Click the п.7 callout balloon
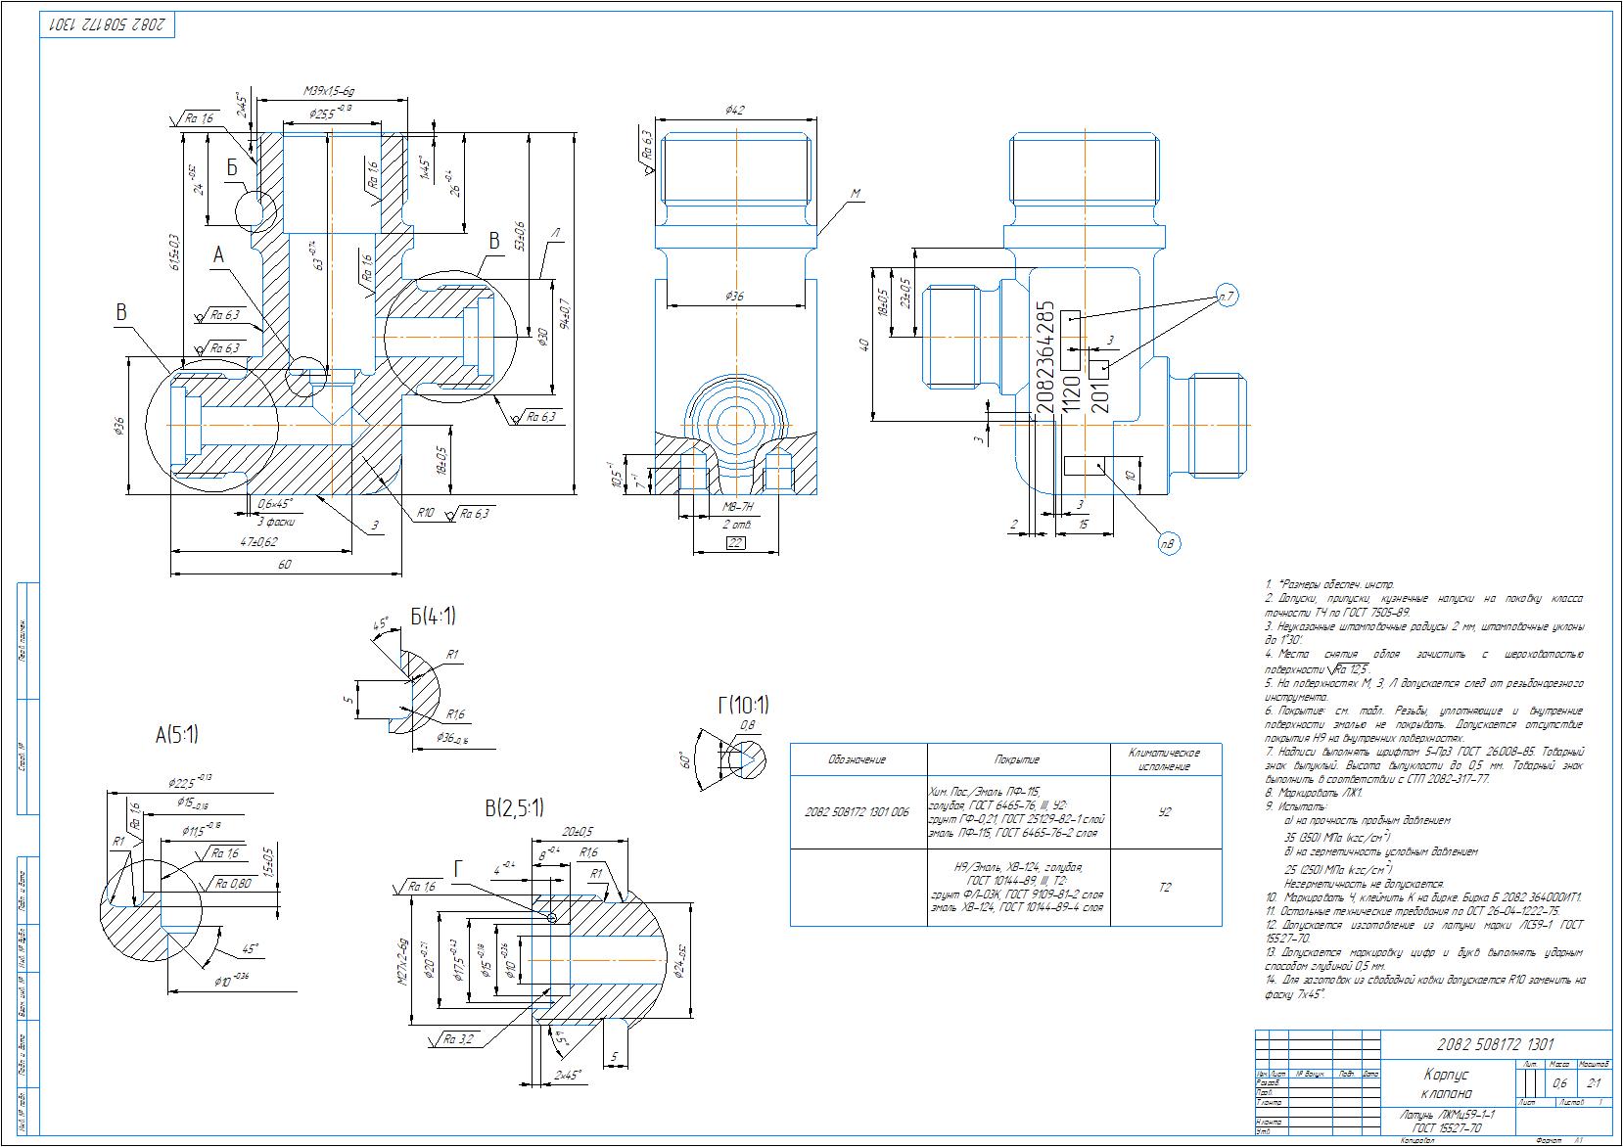 [x=1229, y=295]
